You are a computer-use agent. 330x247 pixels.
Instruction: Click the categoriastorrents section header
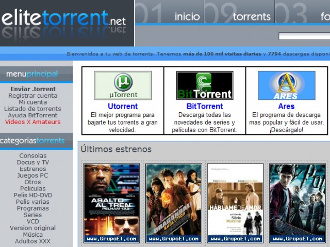click(x=32, y=140)
